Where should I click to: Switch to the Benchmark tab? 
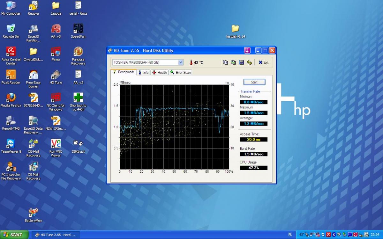(124, 72)
